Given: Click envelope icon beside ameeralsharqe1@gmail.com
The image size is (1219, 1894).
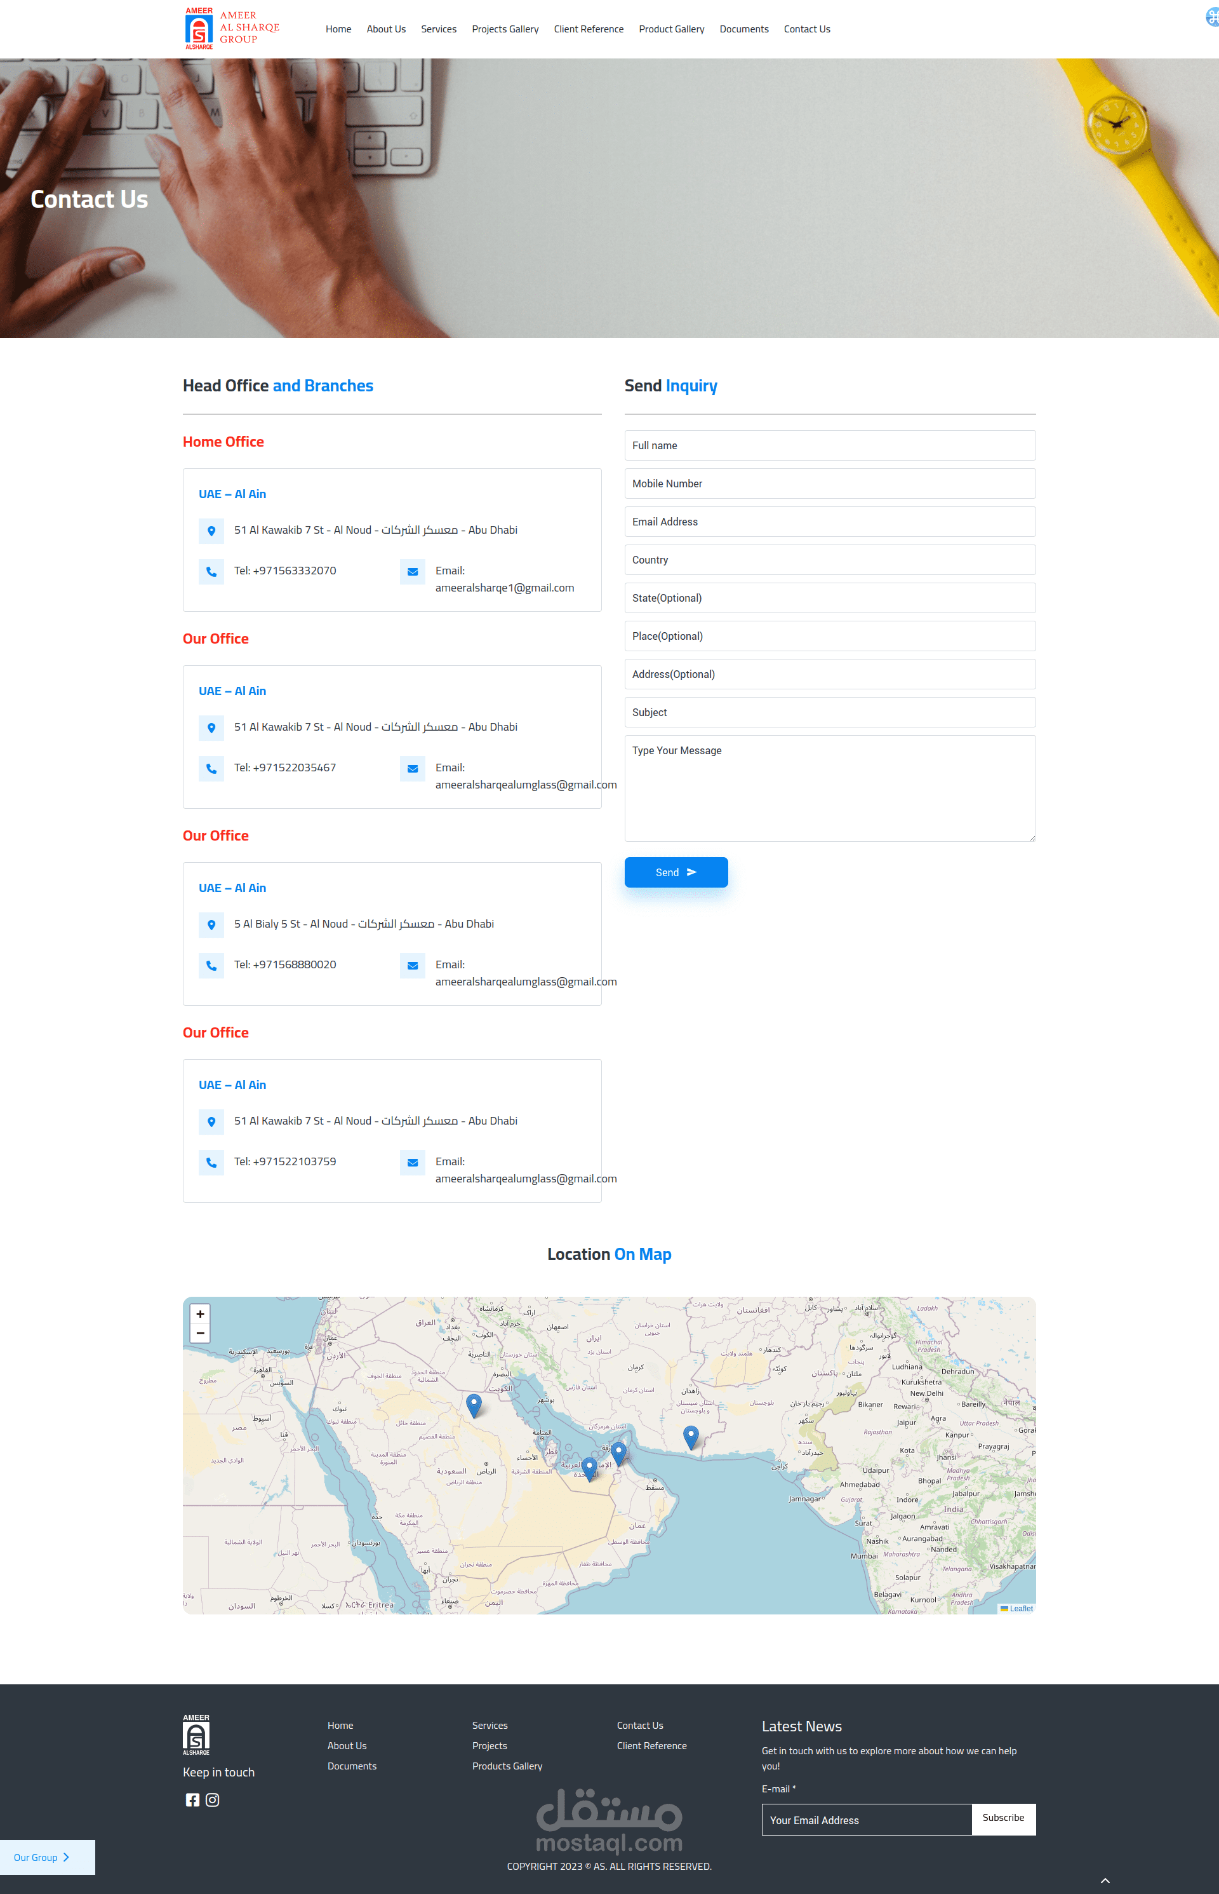Looking at the screenshot, I should click(x=413, y=571).
